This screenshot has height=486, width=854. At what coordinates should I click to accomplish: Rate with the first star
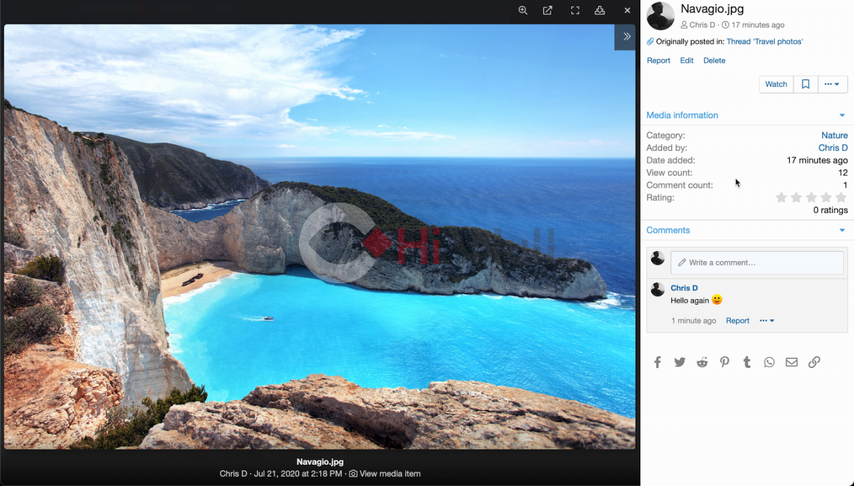[x=781, y=197]
